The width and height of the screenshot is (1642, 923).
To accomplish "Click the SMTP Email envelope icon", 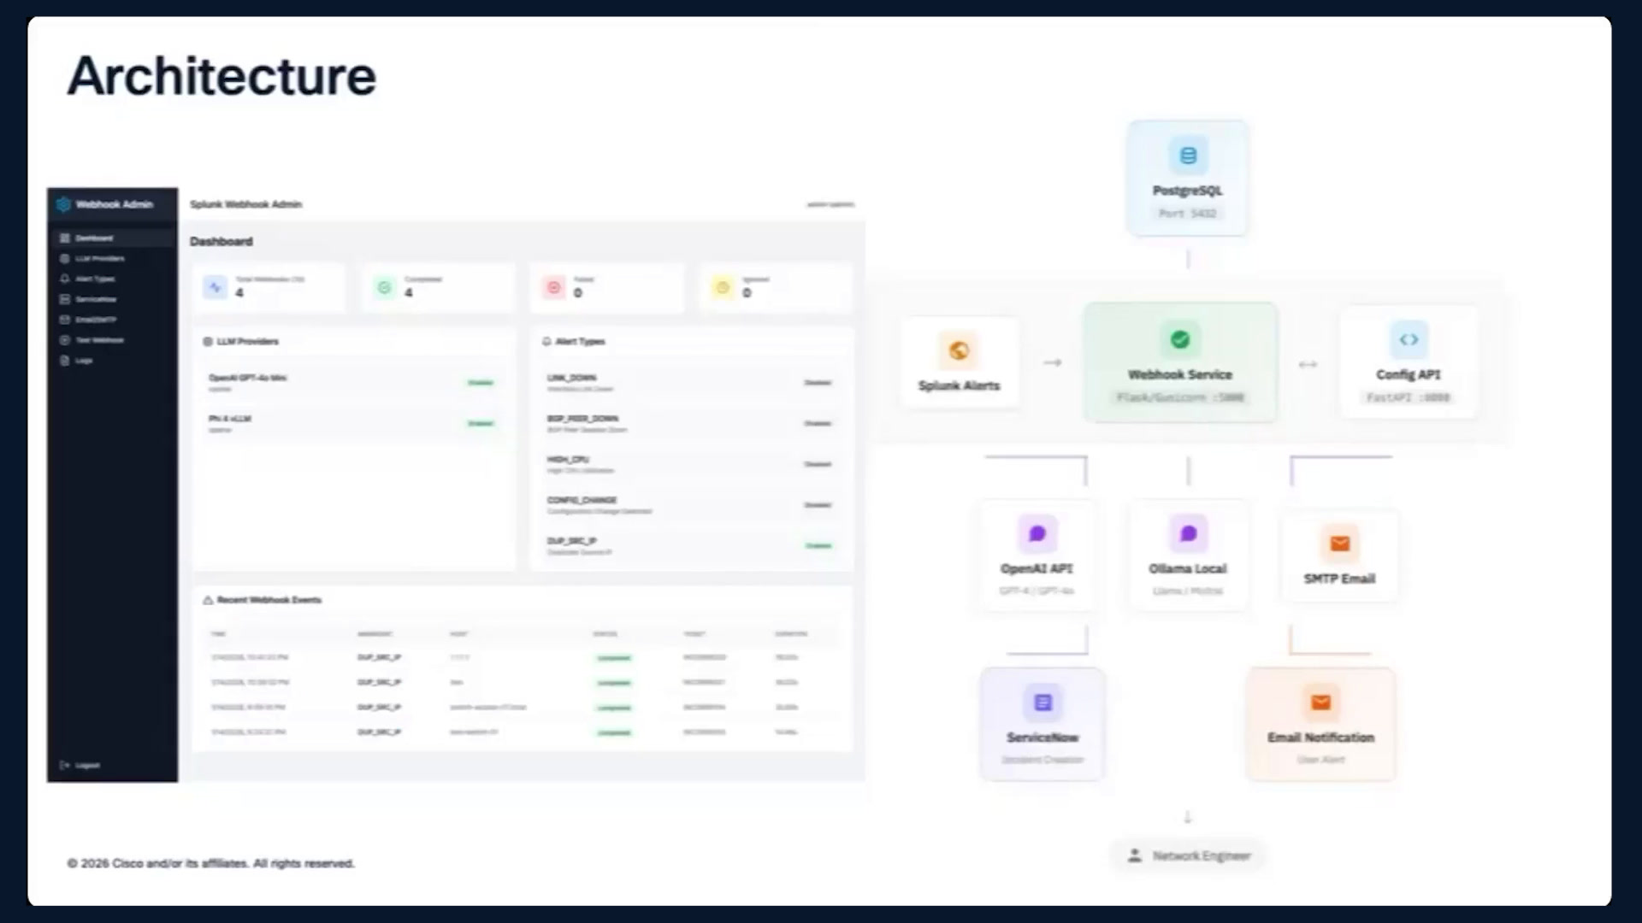I will [x=1340, y=544].
